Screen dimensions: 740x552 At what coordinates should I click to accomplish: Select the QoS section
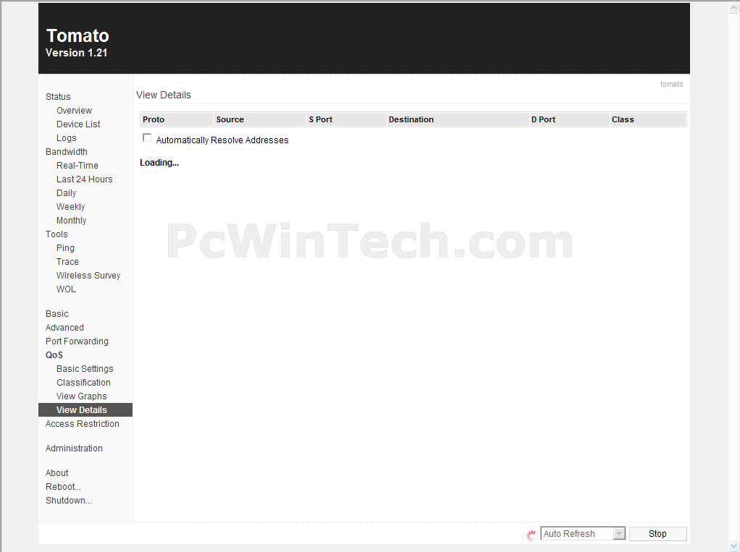point(54,355)
